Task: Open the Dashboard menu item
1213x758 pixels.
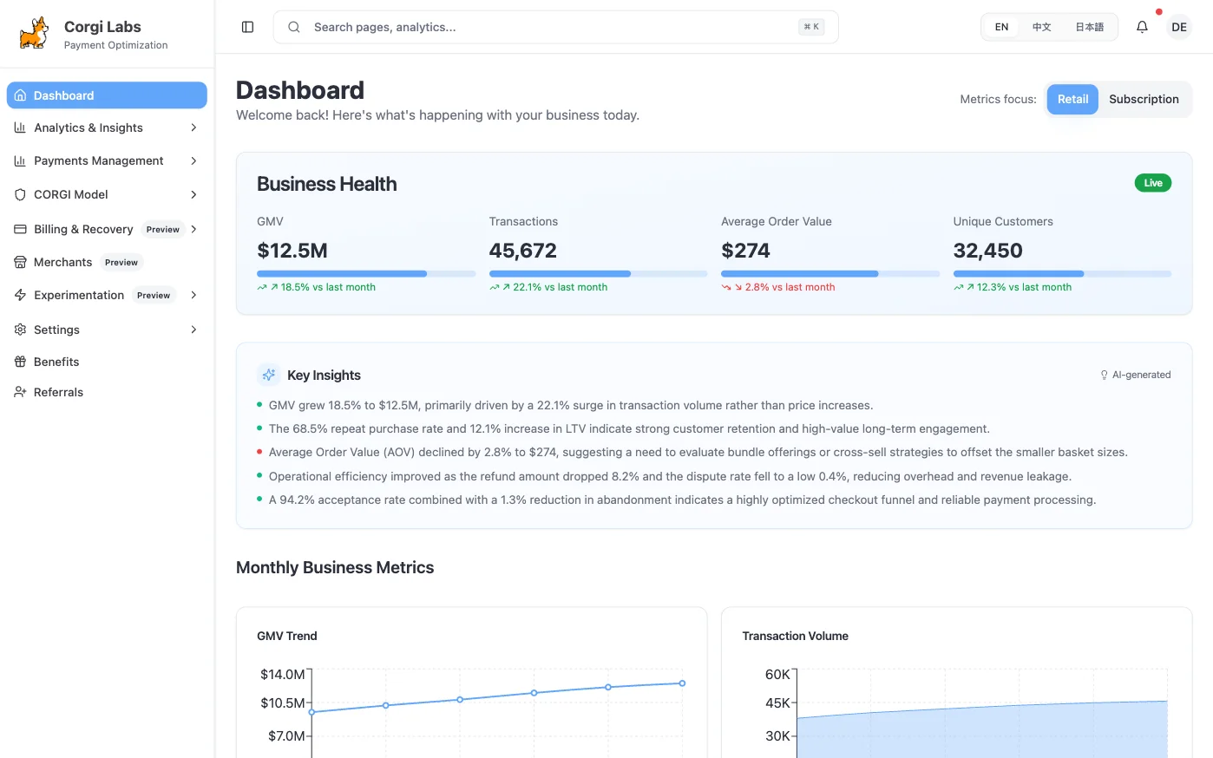Action: click(107, 95)
